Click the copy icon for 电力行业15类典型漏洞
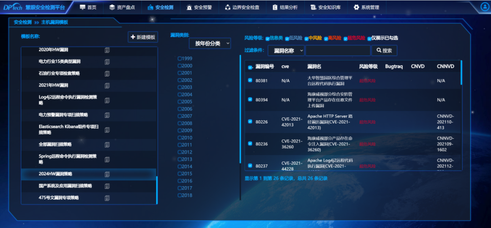 [x=107, y=62]
